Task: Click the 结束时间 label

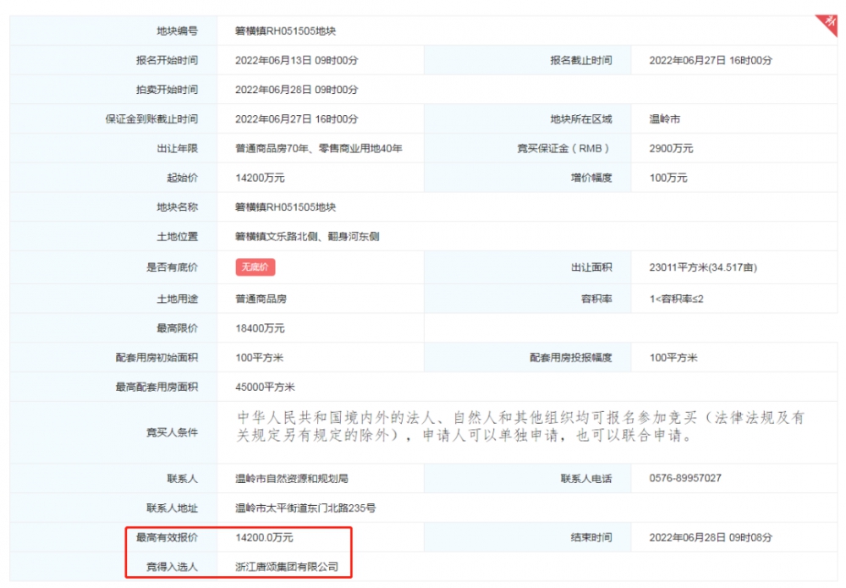Action: [x=591, y=537]
